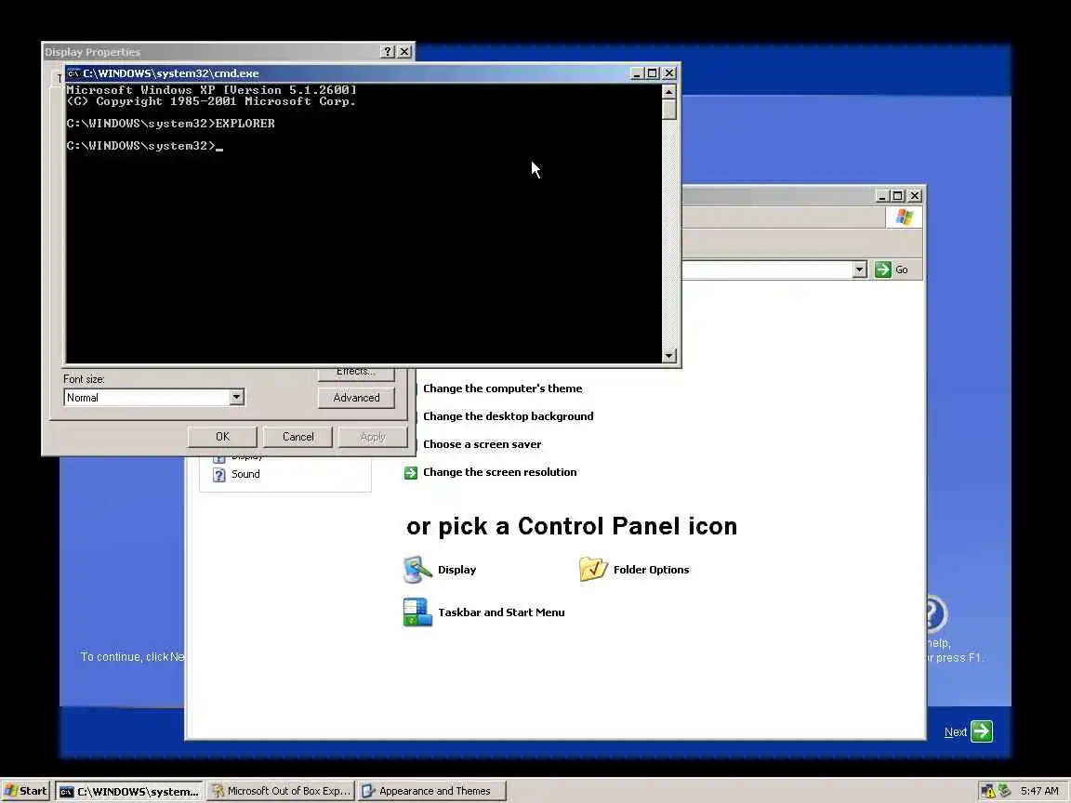Switch to Appearance and Themes taskbar button
The width and height of the screenshot is (1071, 803).
pos(432,791)
